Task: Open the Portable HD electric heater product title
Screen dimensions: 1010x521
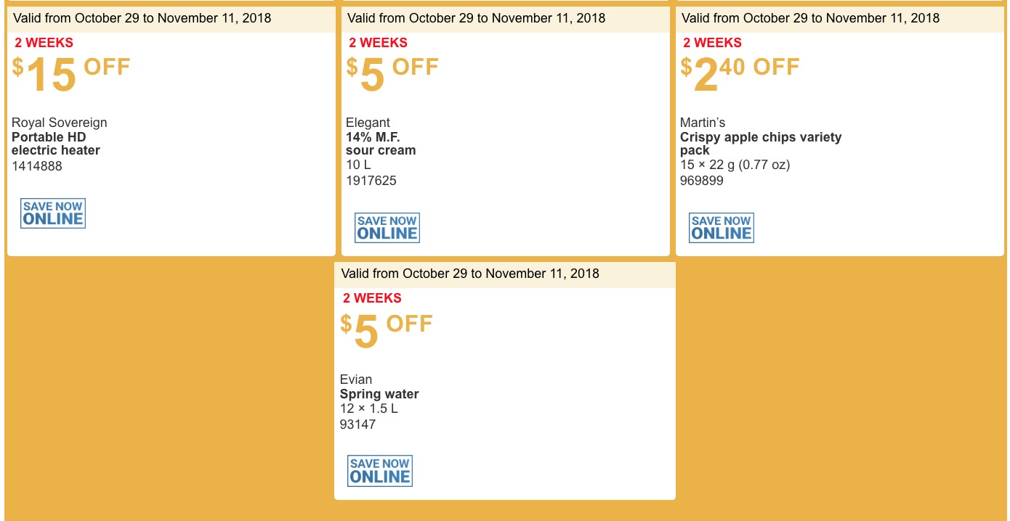Action: (56, 144)
